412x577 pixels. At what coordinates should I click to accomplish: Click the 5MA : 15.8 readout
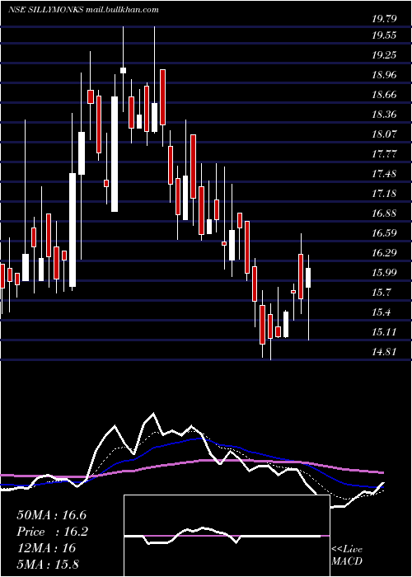coord(48,565)
